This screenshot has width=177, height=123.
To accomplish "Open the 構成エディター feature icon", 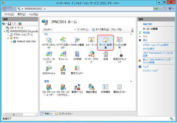I will (x=120, y=89).
